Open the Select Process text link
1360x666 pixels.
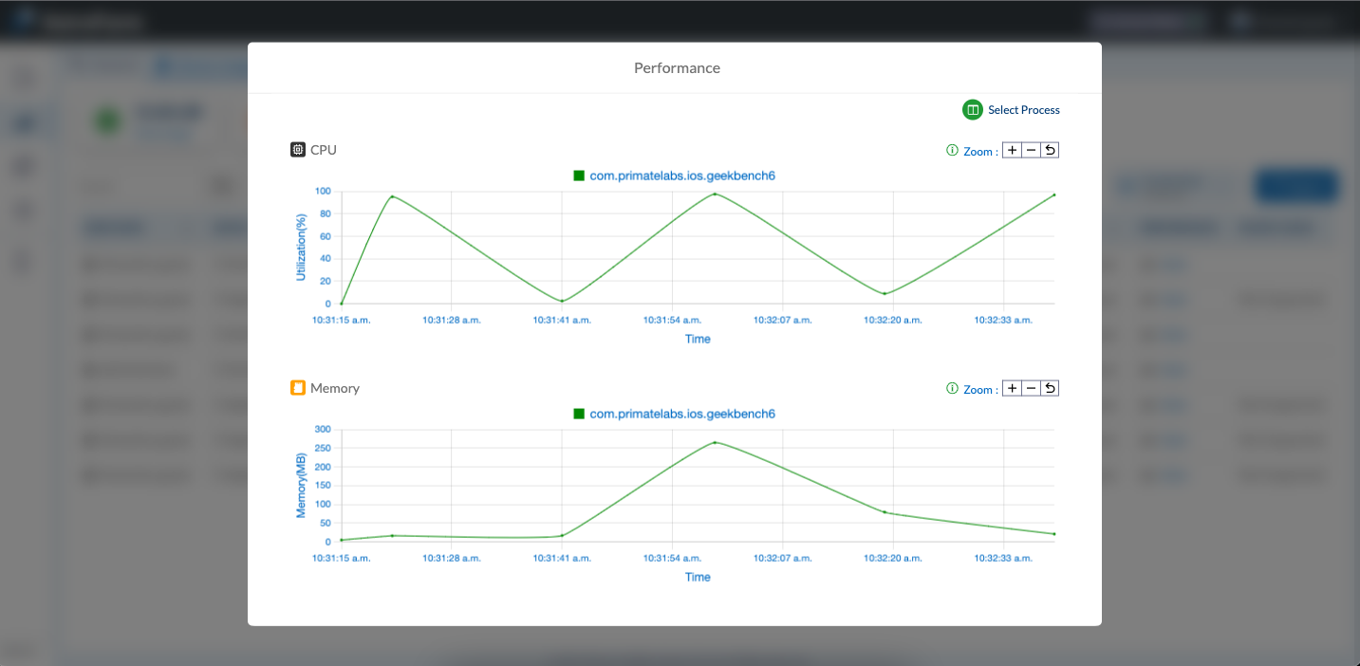pos(1023,110)
